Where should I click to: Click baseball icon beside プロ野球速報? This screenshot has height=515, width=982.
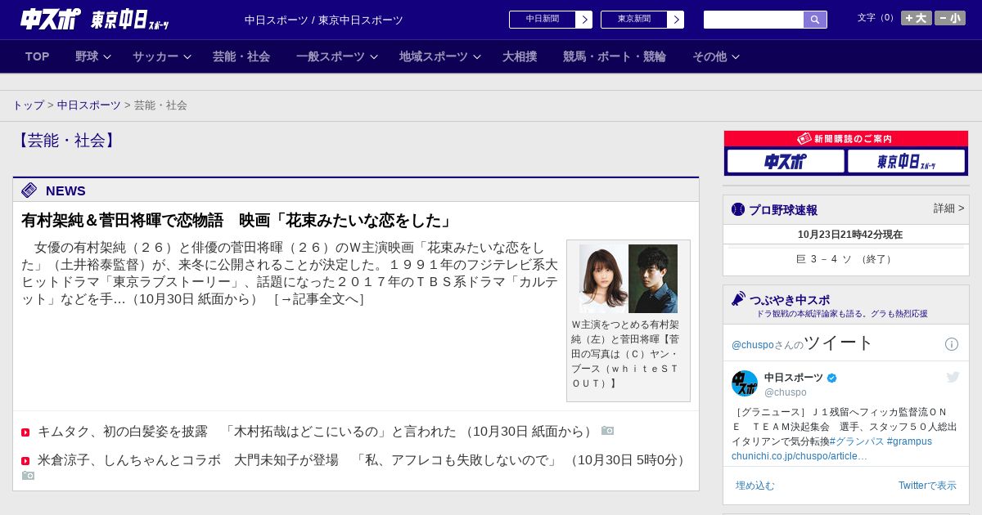pyautogui.click(x=738, y=209)
